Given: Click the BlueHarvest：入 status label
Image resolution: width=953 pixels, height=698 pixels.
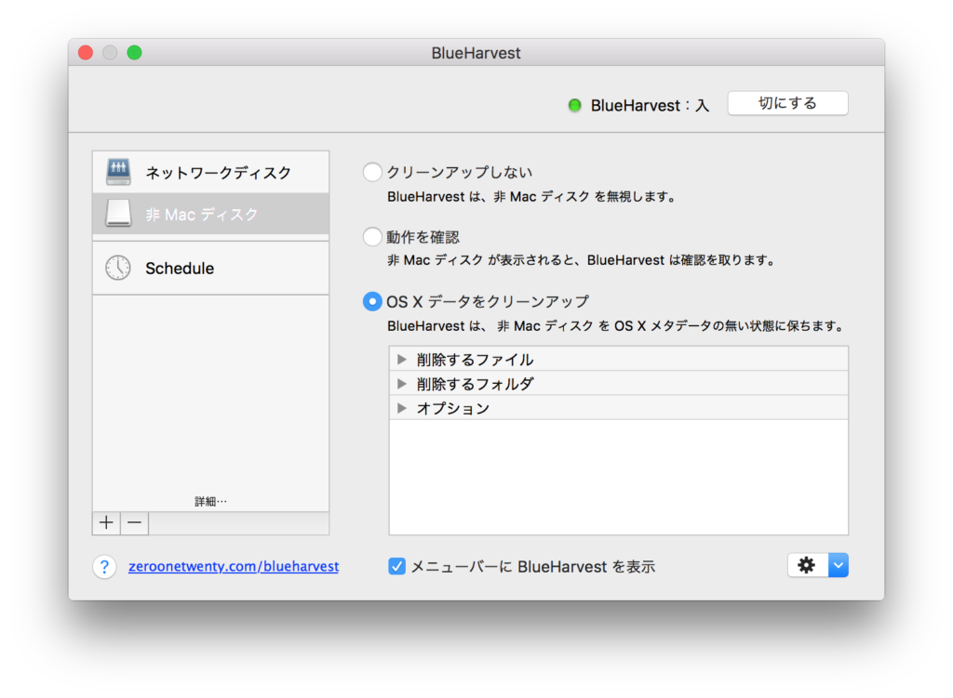Looking at the screenshot, I should (x=650, y=106).
